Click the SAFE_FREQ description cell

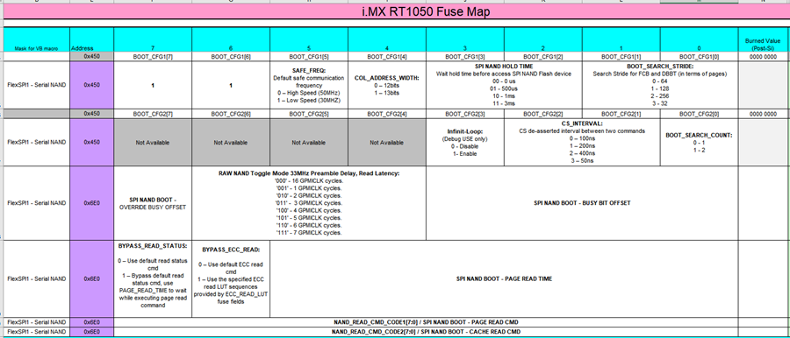coord(309,85)
